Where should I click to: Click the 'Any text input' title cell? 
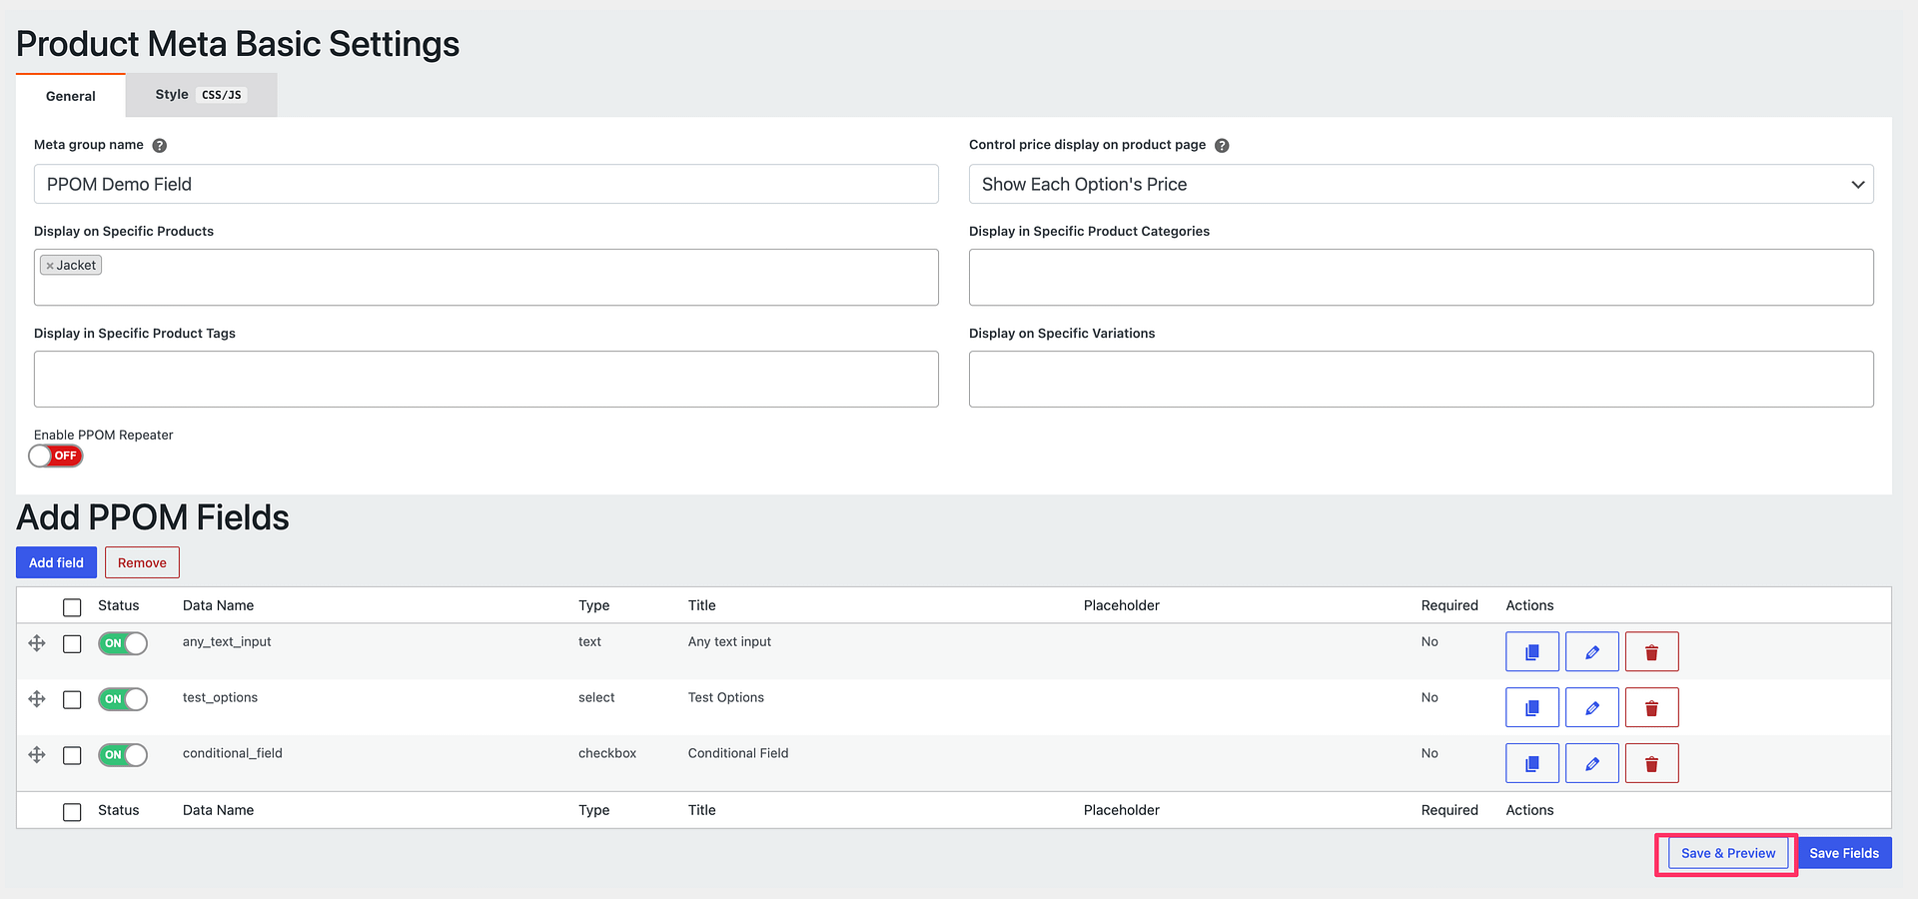coord(729,641)
